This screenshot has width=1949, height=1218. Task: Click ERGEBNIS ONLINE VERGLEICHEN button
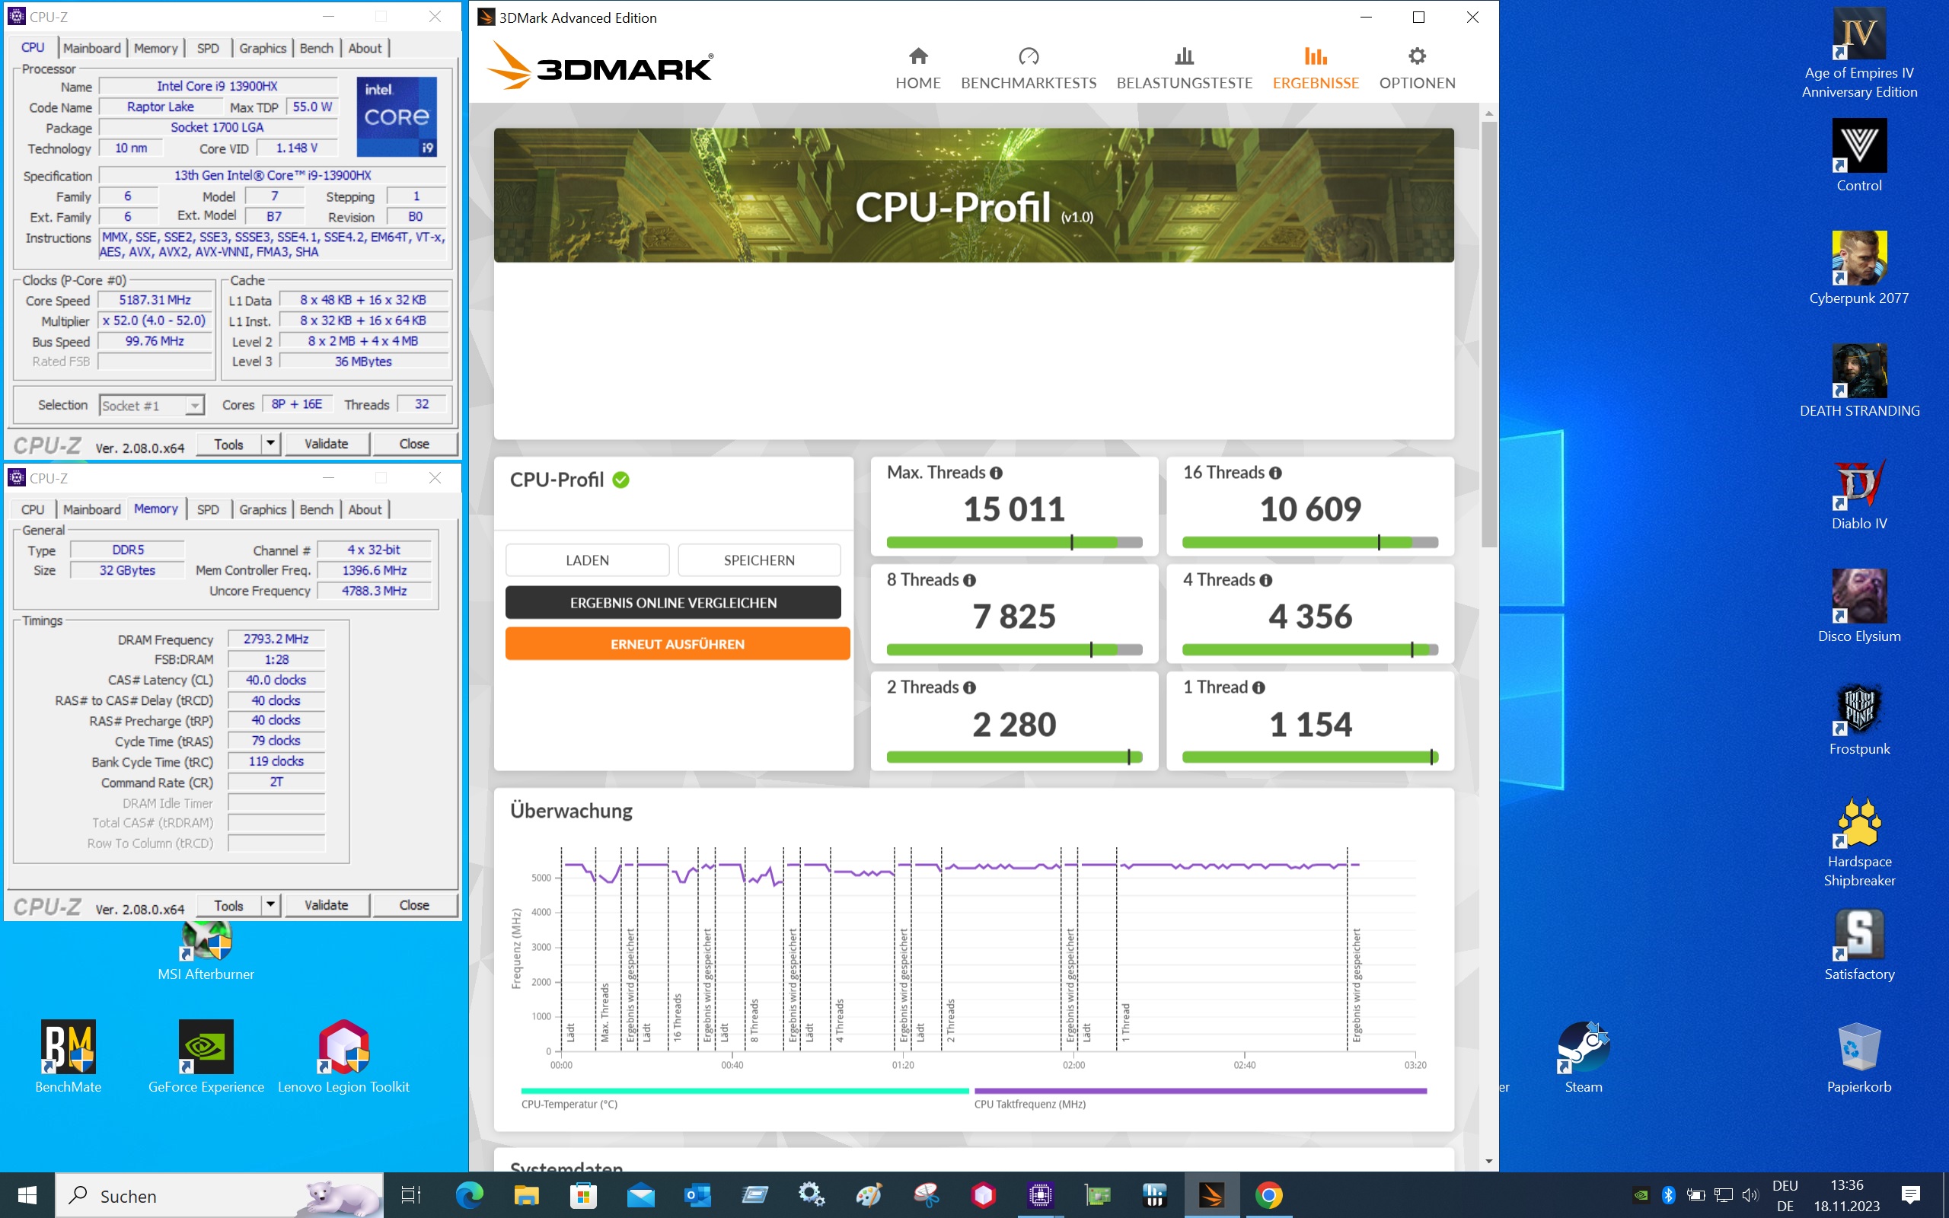[673, 603]
